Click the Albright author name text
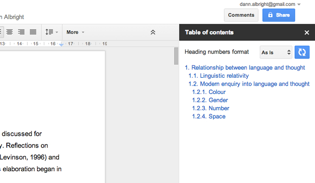Image resolution: width=315 pixels, height=183 pixels. [14, 17]
